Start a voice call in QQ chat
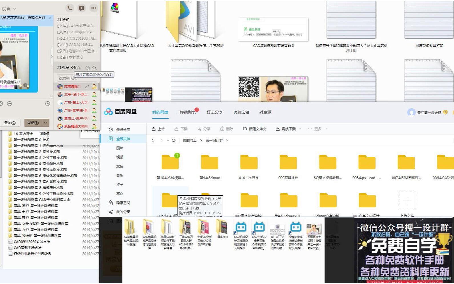454x284 pixels. point(70,8)
